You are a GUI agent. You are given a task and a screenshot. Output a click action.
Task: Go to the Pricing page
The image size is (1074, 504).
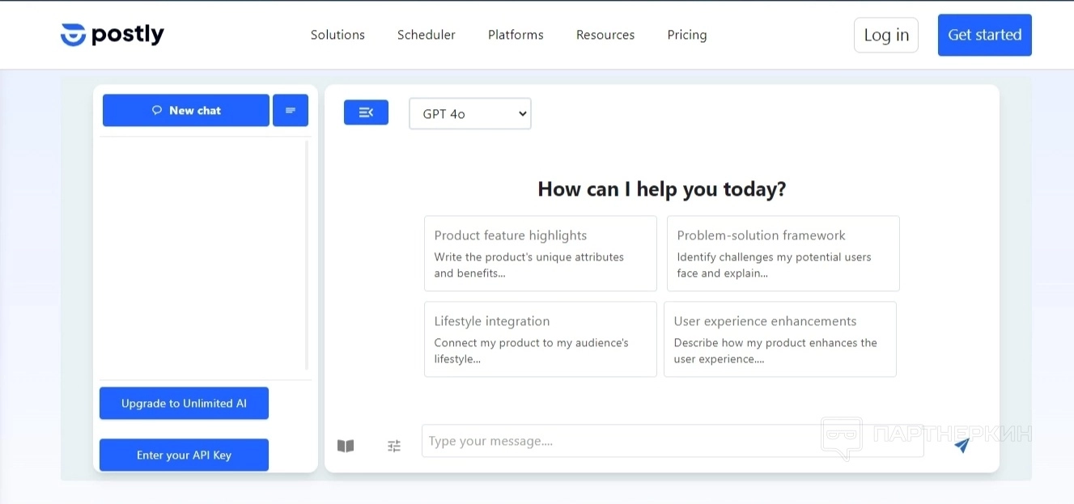tap(686, 35)
